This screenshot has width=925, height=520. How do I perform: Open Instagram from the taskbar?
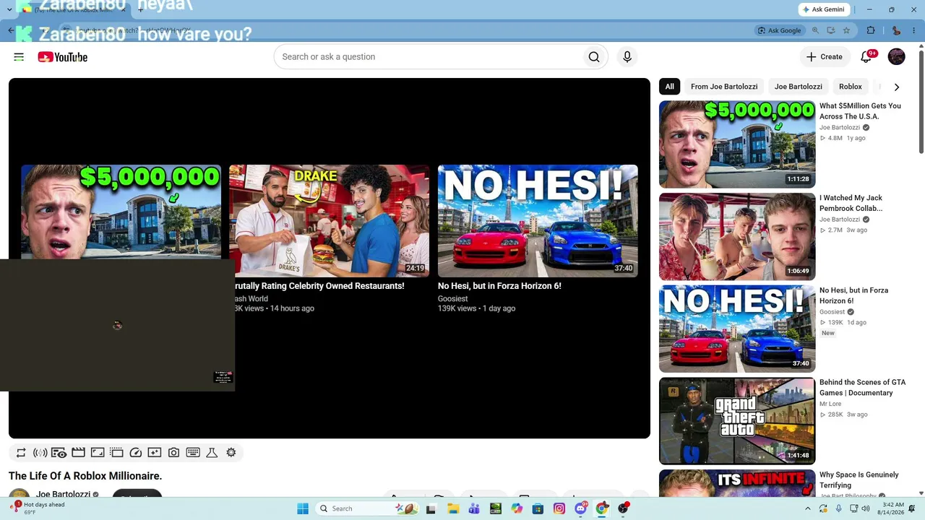pos(559,508)
